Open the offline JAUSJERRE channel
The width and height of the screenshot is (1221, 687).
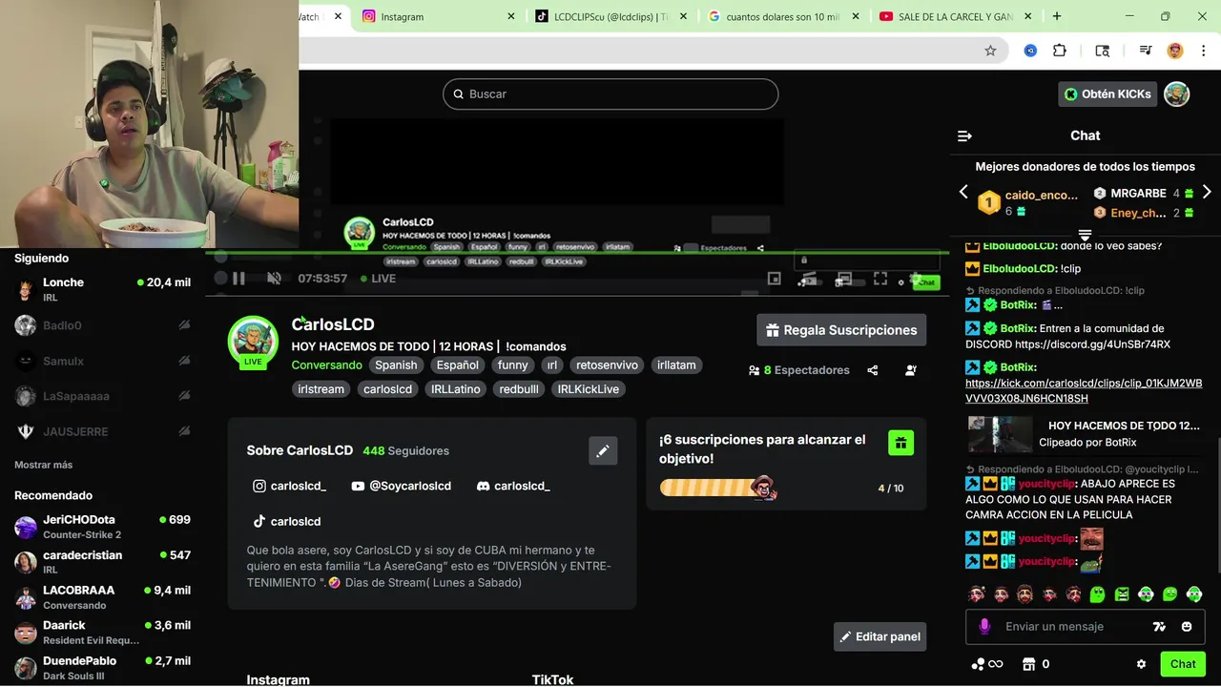tap(102, 431)
